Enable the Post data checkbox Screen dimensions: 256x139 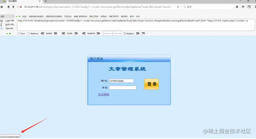pos(18,33)
